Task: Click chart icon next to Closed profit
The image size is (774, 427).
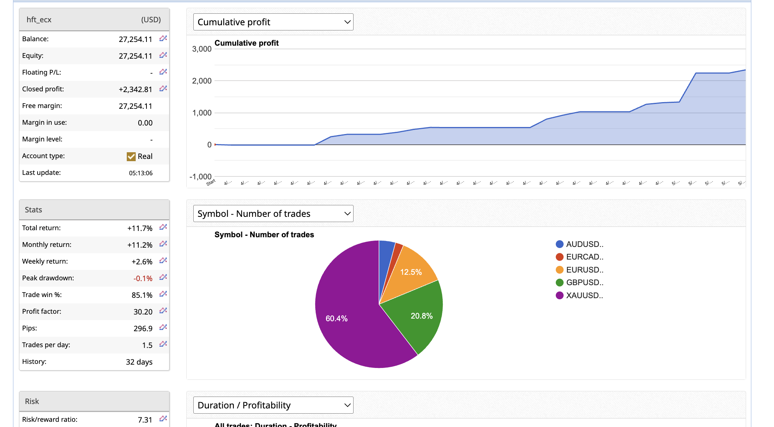Action: click(x=163, y=89)
